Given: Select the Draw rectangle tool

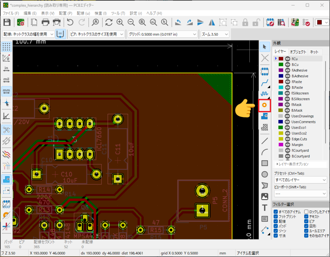Looking at the screenshot, I should coord(265,163).
